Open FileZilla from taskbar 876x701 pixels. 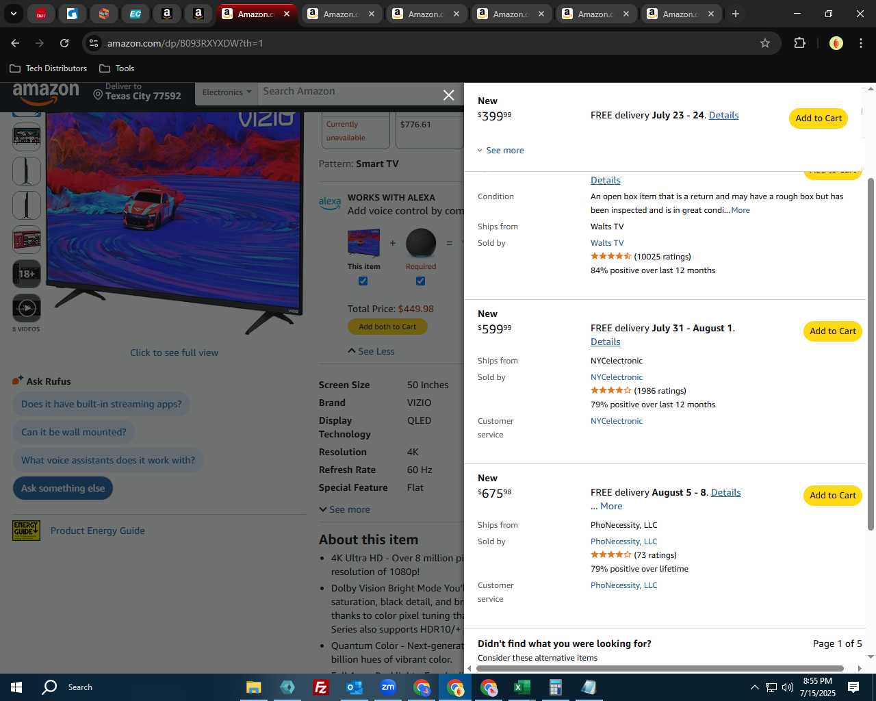320,687
